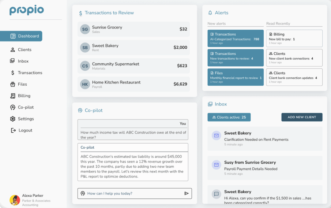The height and width of the screenshot is (208, 331).
Task: Click the Alerts bell icon
Action: (210, 13)
